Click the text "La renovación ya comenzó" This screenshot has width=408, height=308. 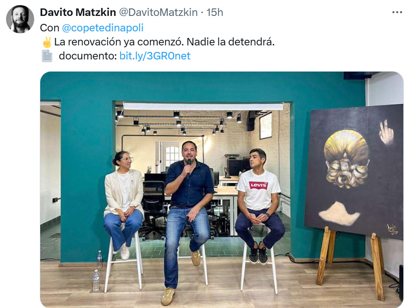point(119,42)
